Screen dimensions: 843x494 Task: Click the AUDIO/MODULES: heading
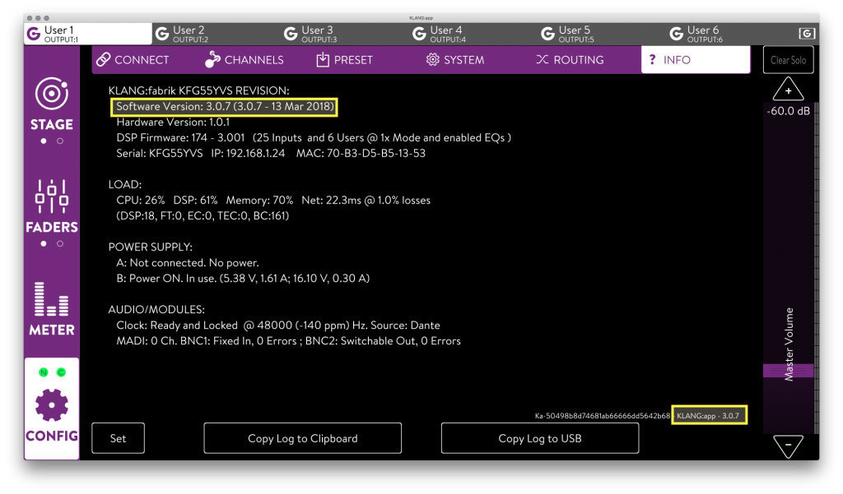point(156,309)
